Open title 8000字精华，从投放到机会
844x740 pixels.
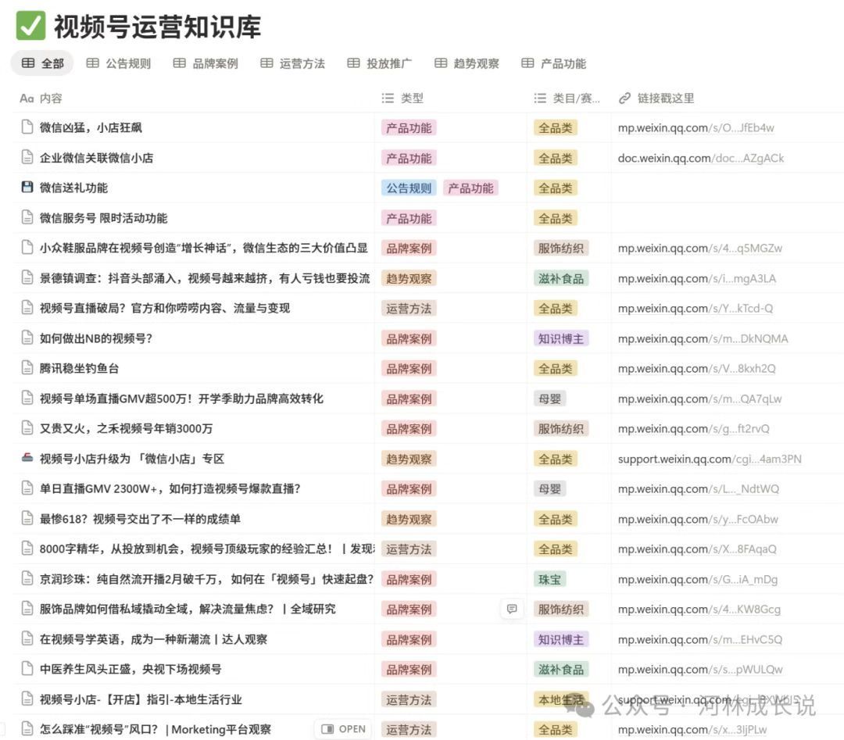[206, 549]
